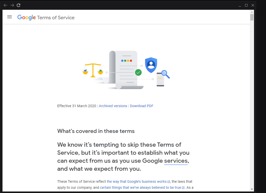
Task: Click the Google logo in the header
Action: (x=26, y=17)
